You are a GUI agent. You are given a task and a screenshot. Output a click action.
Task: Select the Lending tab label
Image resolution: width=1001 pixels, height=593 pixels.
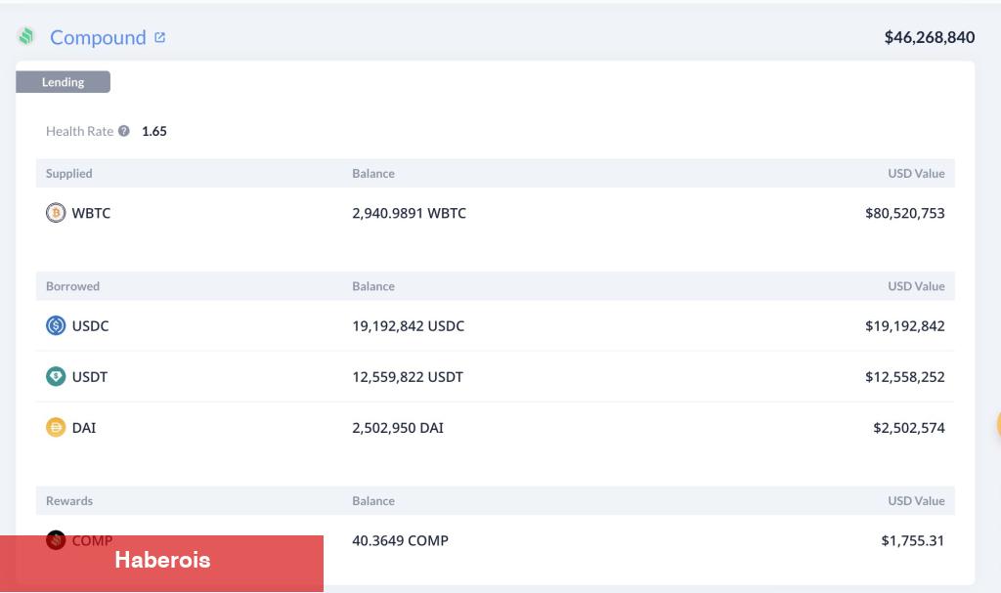pos(63,83)
